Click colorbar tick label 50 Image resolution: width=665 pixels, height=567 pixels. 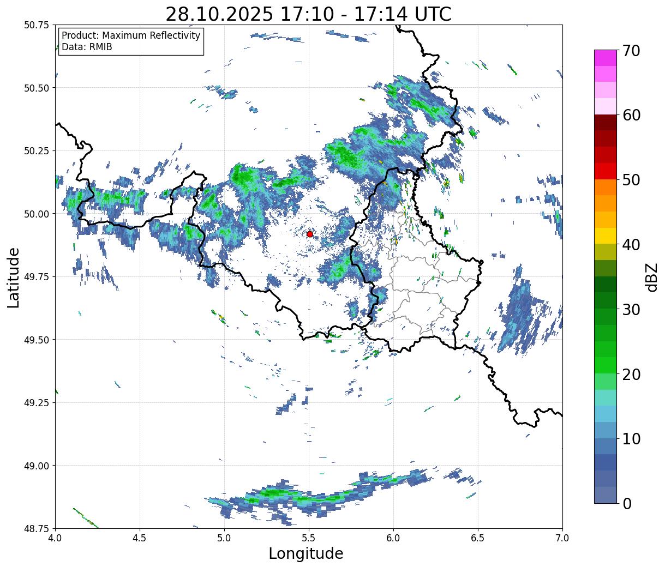click(x=631, y=180)
